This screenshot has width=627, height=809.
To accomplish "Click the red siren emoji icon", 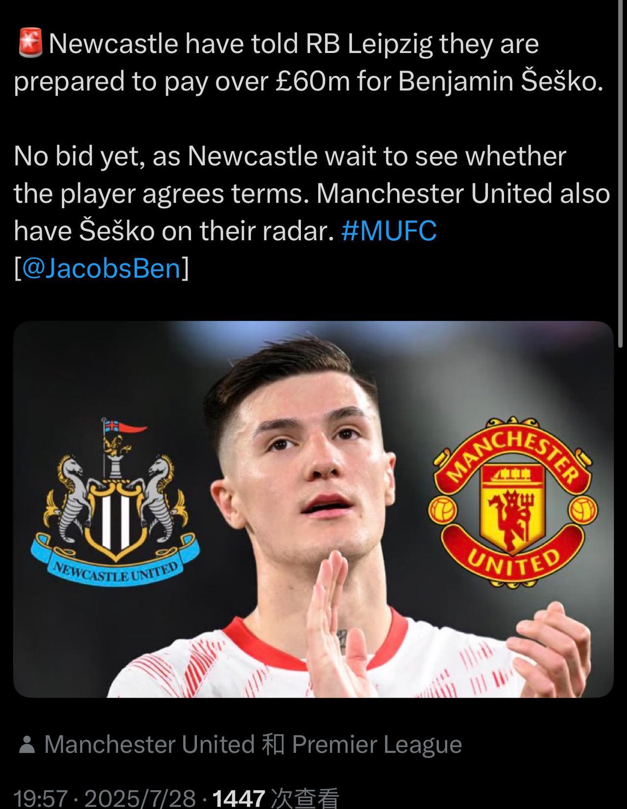I will (x=30, y=43).
